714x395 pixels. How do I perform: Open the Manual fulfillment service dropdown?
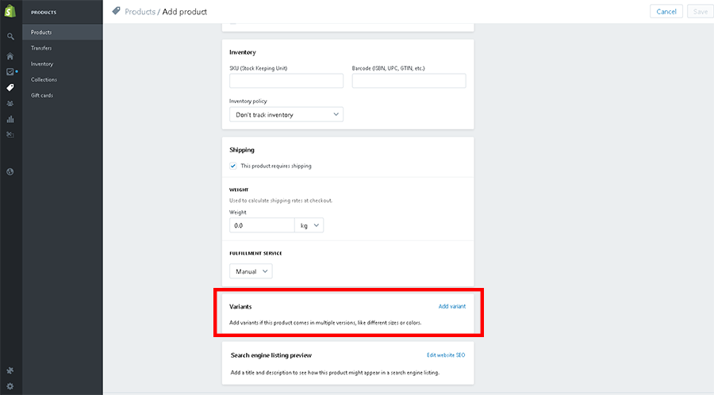pyautogui.click(x=251, y=271)
